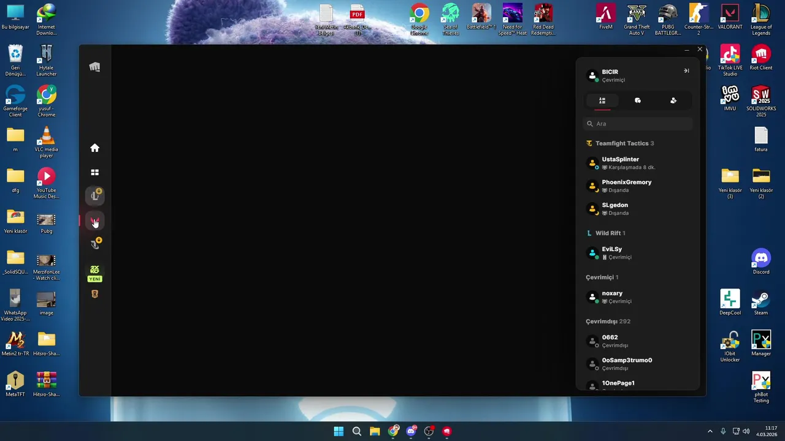Switch to the friends list tab

tap(602, 100)
